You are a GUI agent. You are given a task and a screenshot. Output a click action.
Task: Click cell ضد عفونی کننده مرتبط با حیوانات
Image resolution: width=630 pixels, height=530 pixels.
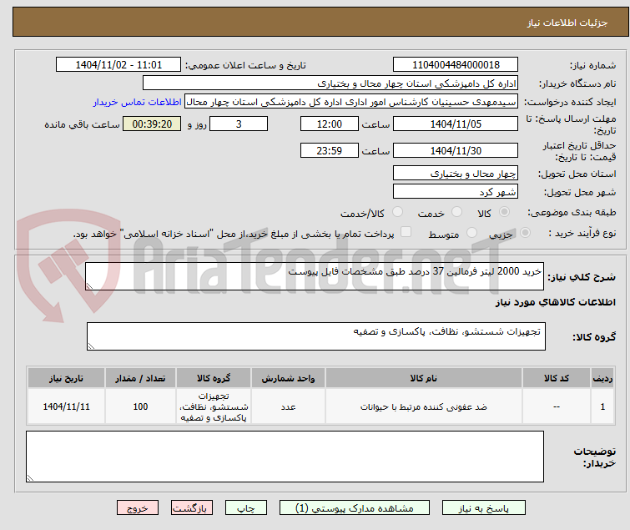pos(424,406)
